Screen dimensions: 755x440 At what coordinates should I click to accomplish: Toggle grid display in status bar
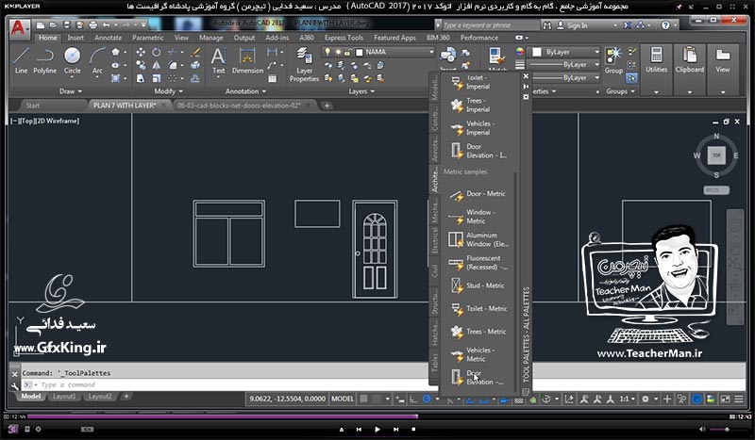(364, 399)
